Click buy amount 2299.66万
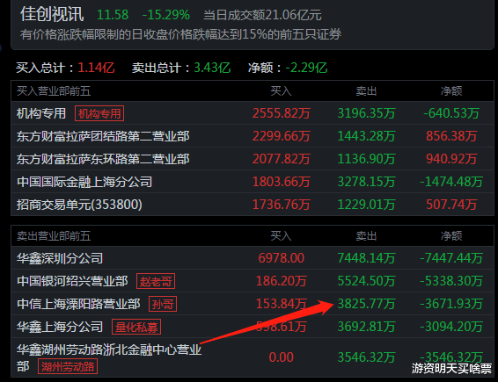 point(281,136)
